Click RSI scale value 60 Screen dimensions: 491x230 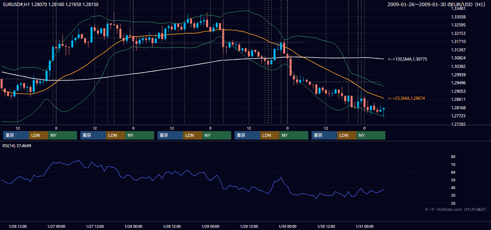(453, 172)
